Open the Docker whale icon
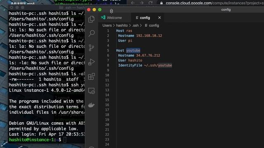 pyautogui.click(x=91, y=105)
